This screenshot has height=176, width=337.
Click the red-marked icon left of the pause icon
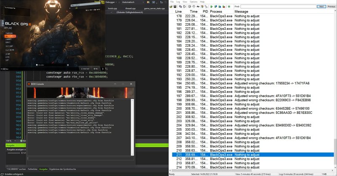[x=224, y=7]
